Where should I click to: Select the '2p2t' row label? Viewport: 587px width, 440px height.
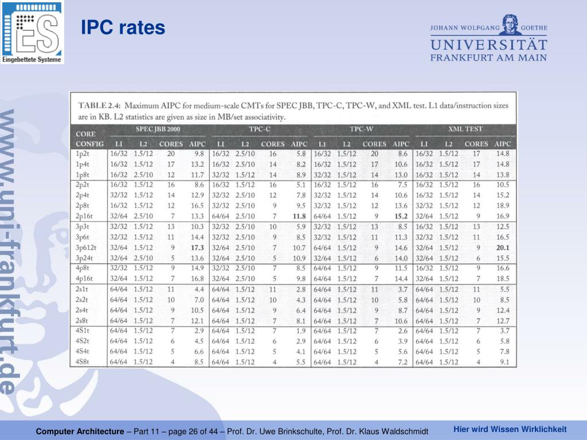click(83, 185)
